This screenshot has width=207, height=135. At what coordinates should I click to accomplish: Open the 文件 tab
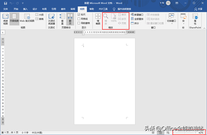coord(5,9)
